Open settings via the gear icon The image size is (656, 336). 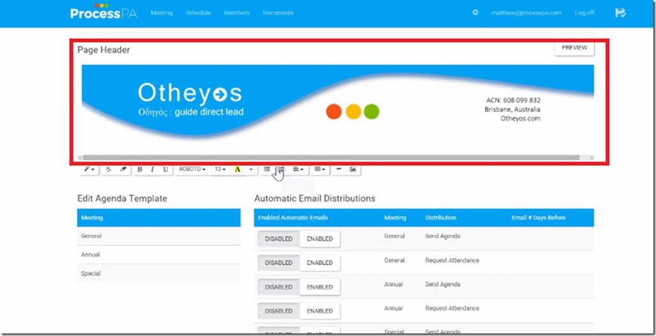pyautogui.click(x=475, y=13)
